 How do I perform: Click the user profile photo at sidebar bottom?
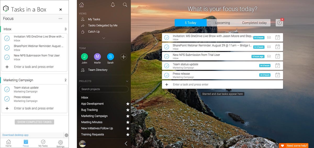click(82, 143)
